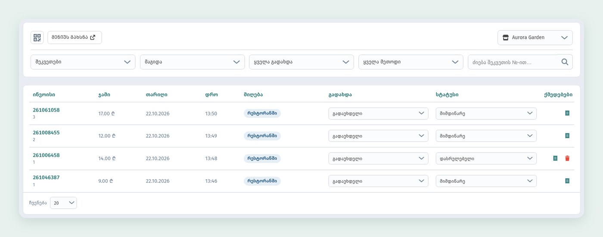View receipt icon for order 261046387
The height and width of the screenshot is (237, 603).
pos(567,181)
